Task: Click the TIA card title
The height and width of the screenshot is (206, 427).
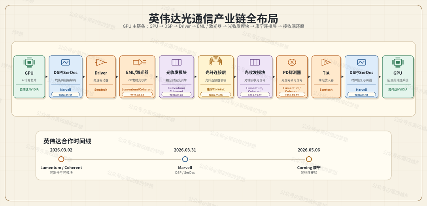Action: [326, 73]
